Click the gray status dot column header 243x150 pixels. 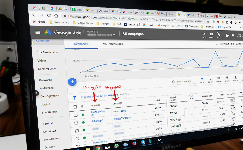[x=82, y=106]
